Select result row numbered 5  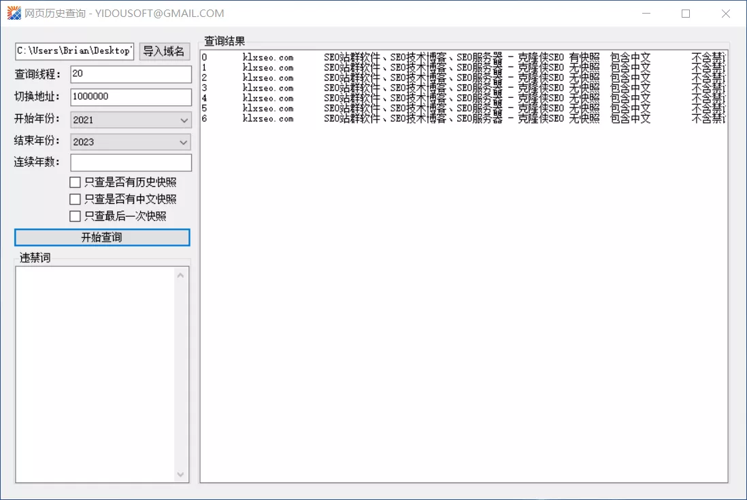[x=463, y=109]
